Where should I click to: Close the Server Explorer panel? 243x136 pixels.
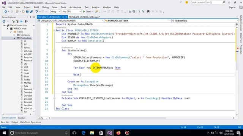34,17
